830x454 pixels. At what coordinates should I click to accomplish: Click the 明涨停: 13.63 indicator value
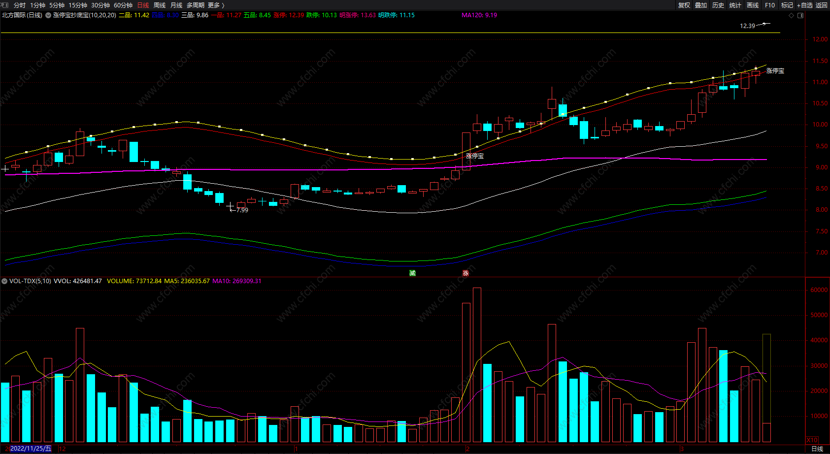pyautogui.click(x=358, y=15)
